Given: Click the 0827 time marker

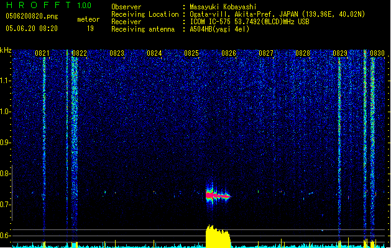Looking at the screenshot, I should 266,53.
